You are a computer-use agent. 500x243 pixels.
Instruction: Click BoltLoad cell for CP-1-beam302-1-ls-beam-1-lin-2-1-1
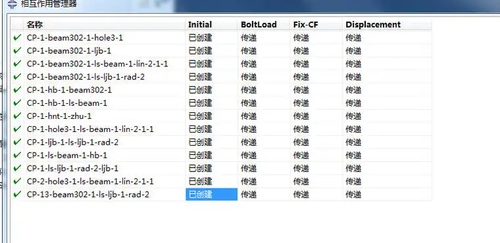pos(264,64)
